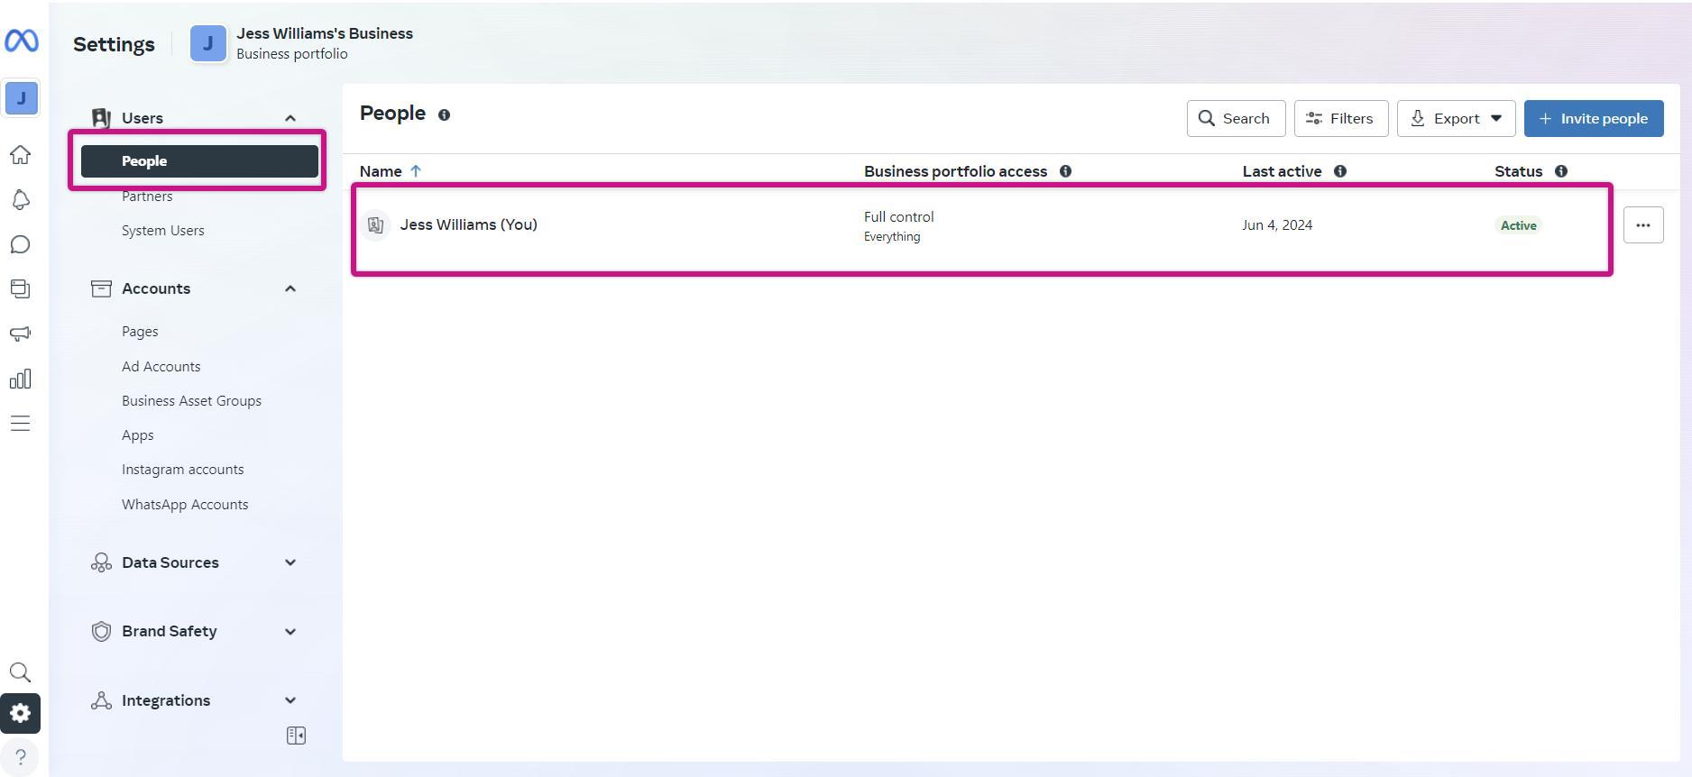Click Data Sources section label
Screen dimensions: 1692x777
click(x=170, y=562)
